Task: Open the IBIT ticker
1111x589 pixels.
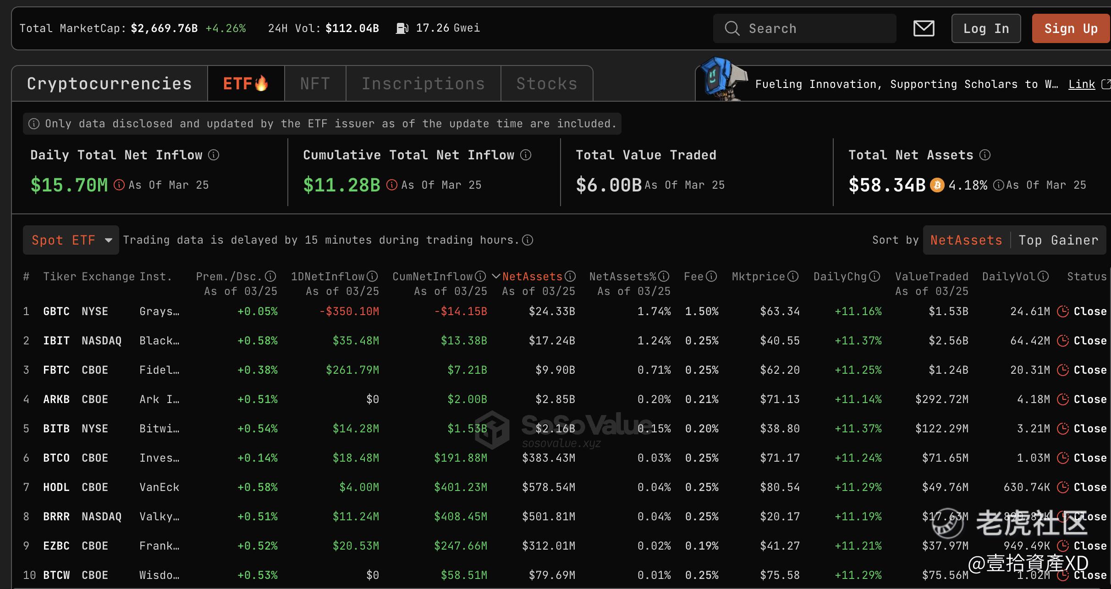Action: click(56, 341)
